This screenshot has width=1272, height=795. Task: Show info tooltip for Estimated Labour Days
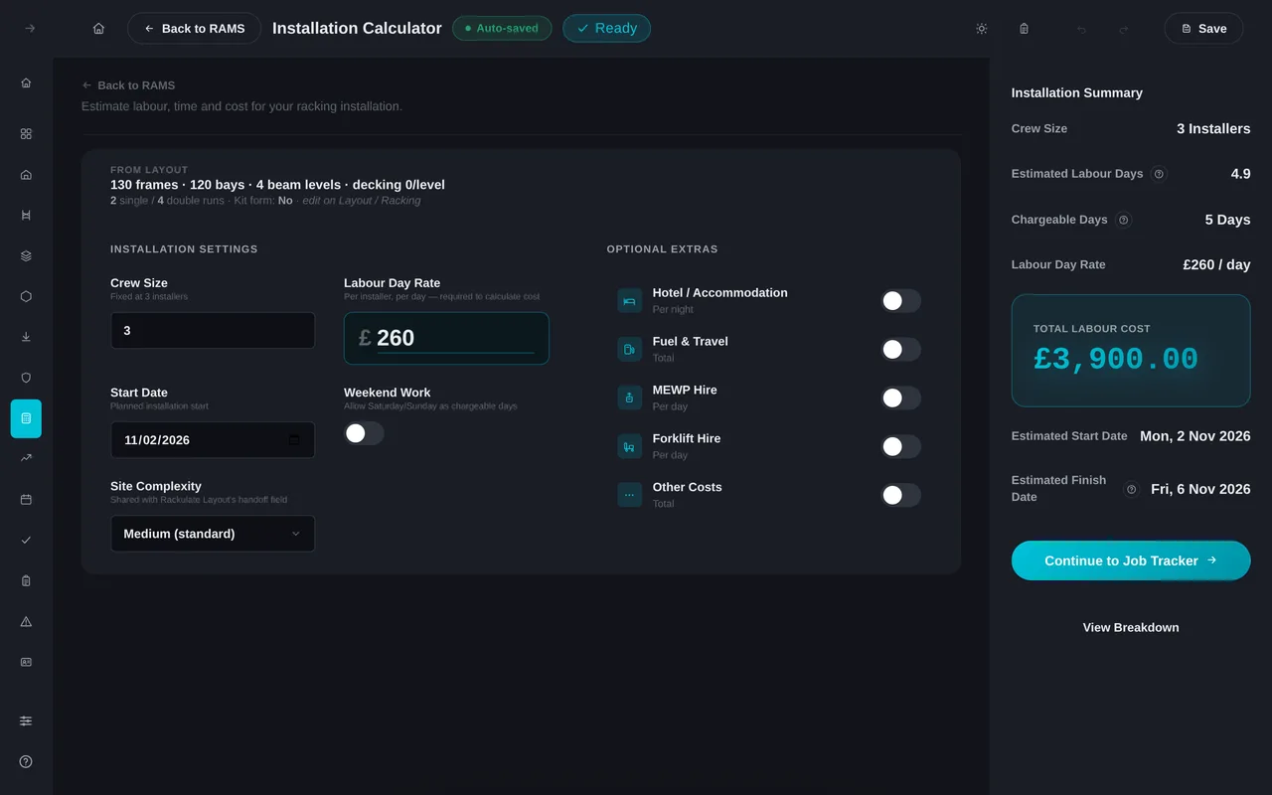coord(1159,174)
